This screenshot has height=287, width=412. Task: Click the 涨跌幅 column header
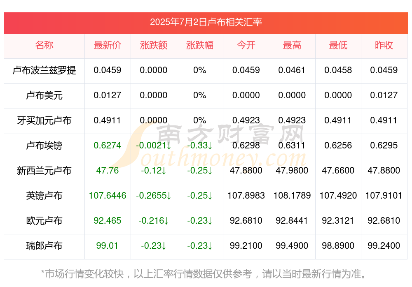click(200, 45)
